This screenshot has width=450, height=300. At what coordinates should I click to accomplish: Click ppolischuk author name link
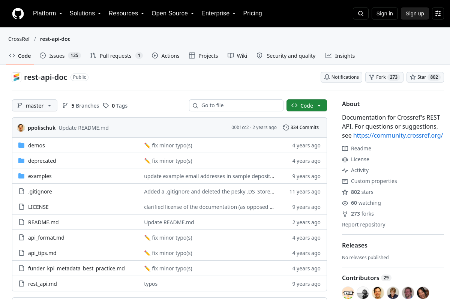coord(42,127)
